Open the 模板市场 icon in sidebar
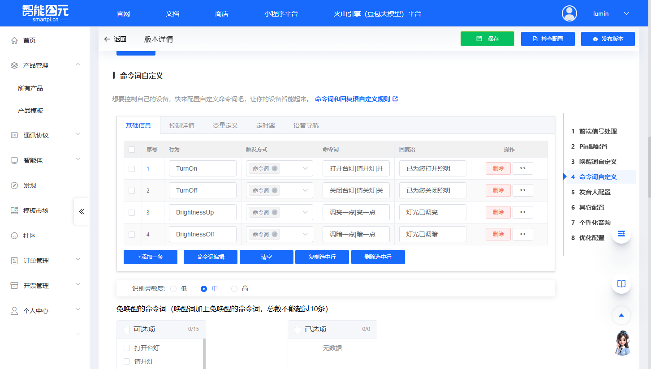651x369 pixels. point(13,210)
